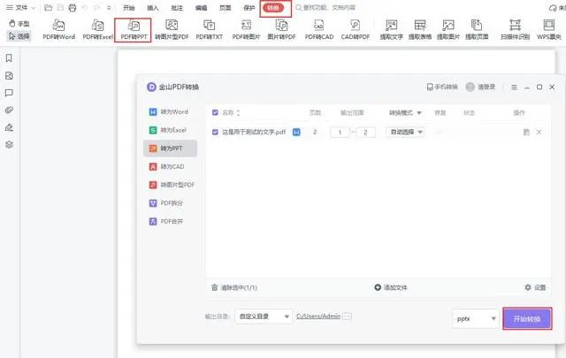The width and height of the screenshot is (566, 358).
Task: Click the 开始转换 start conversion button
Action: point(527,318)
